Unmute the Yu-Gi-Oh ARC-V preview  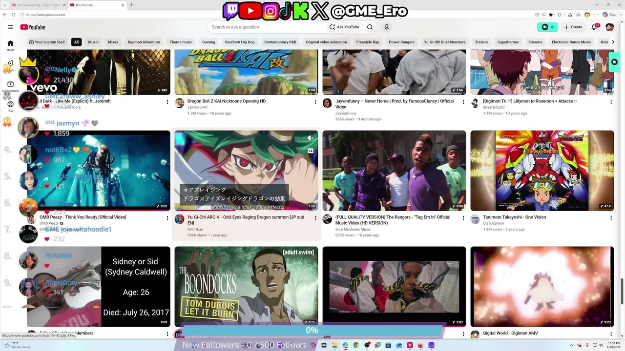coord(311,138)
